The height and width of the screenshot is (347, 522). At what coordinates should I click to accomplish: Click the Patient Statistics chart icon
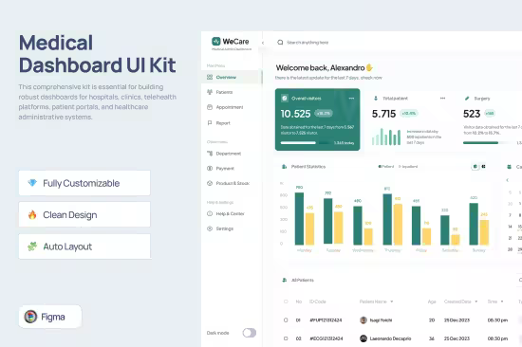[284, 166]
